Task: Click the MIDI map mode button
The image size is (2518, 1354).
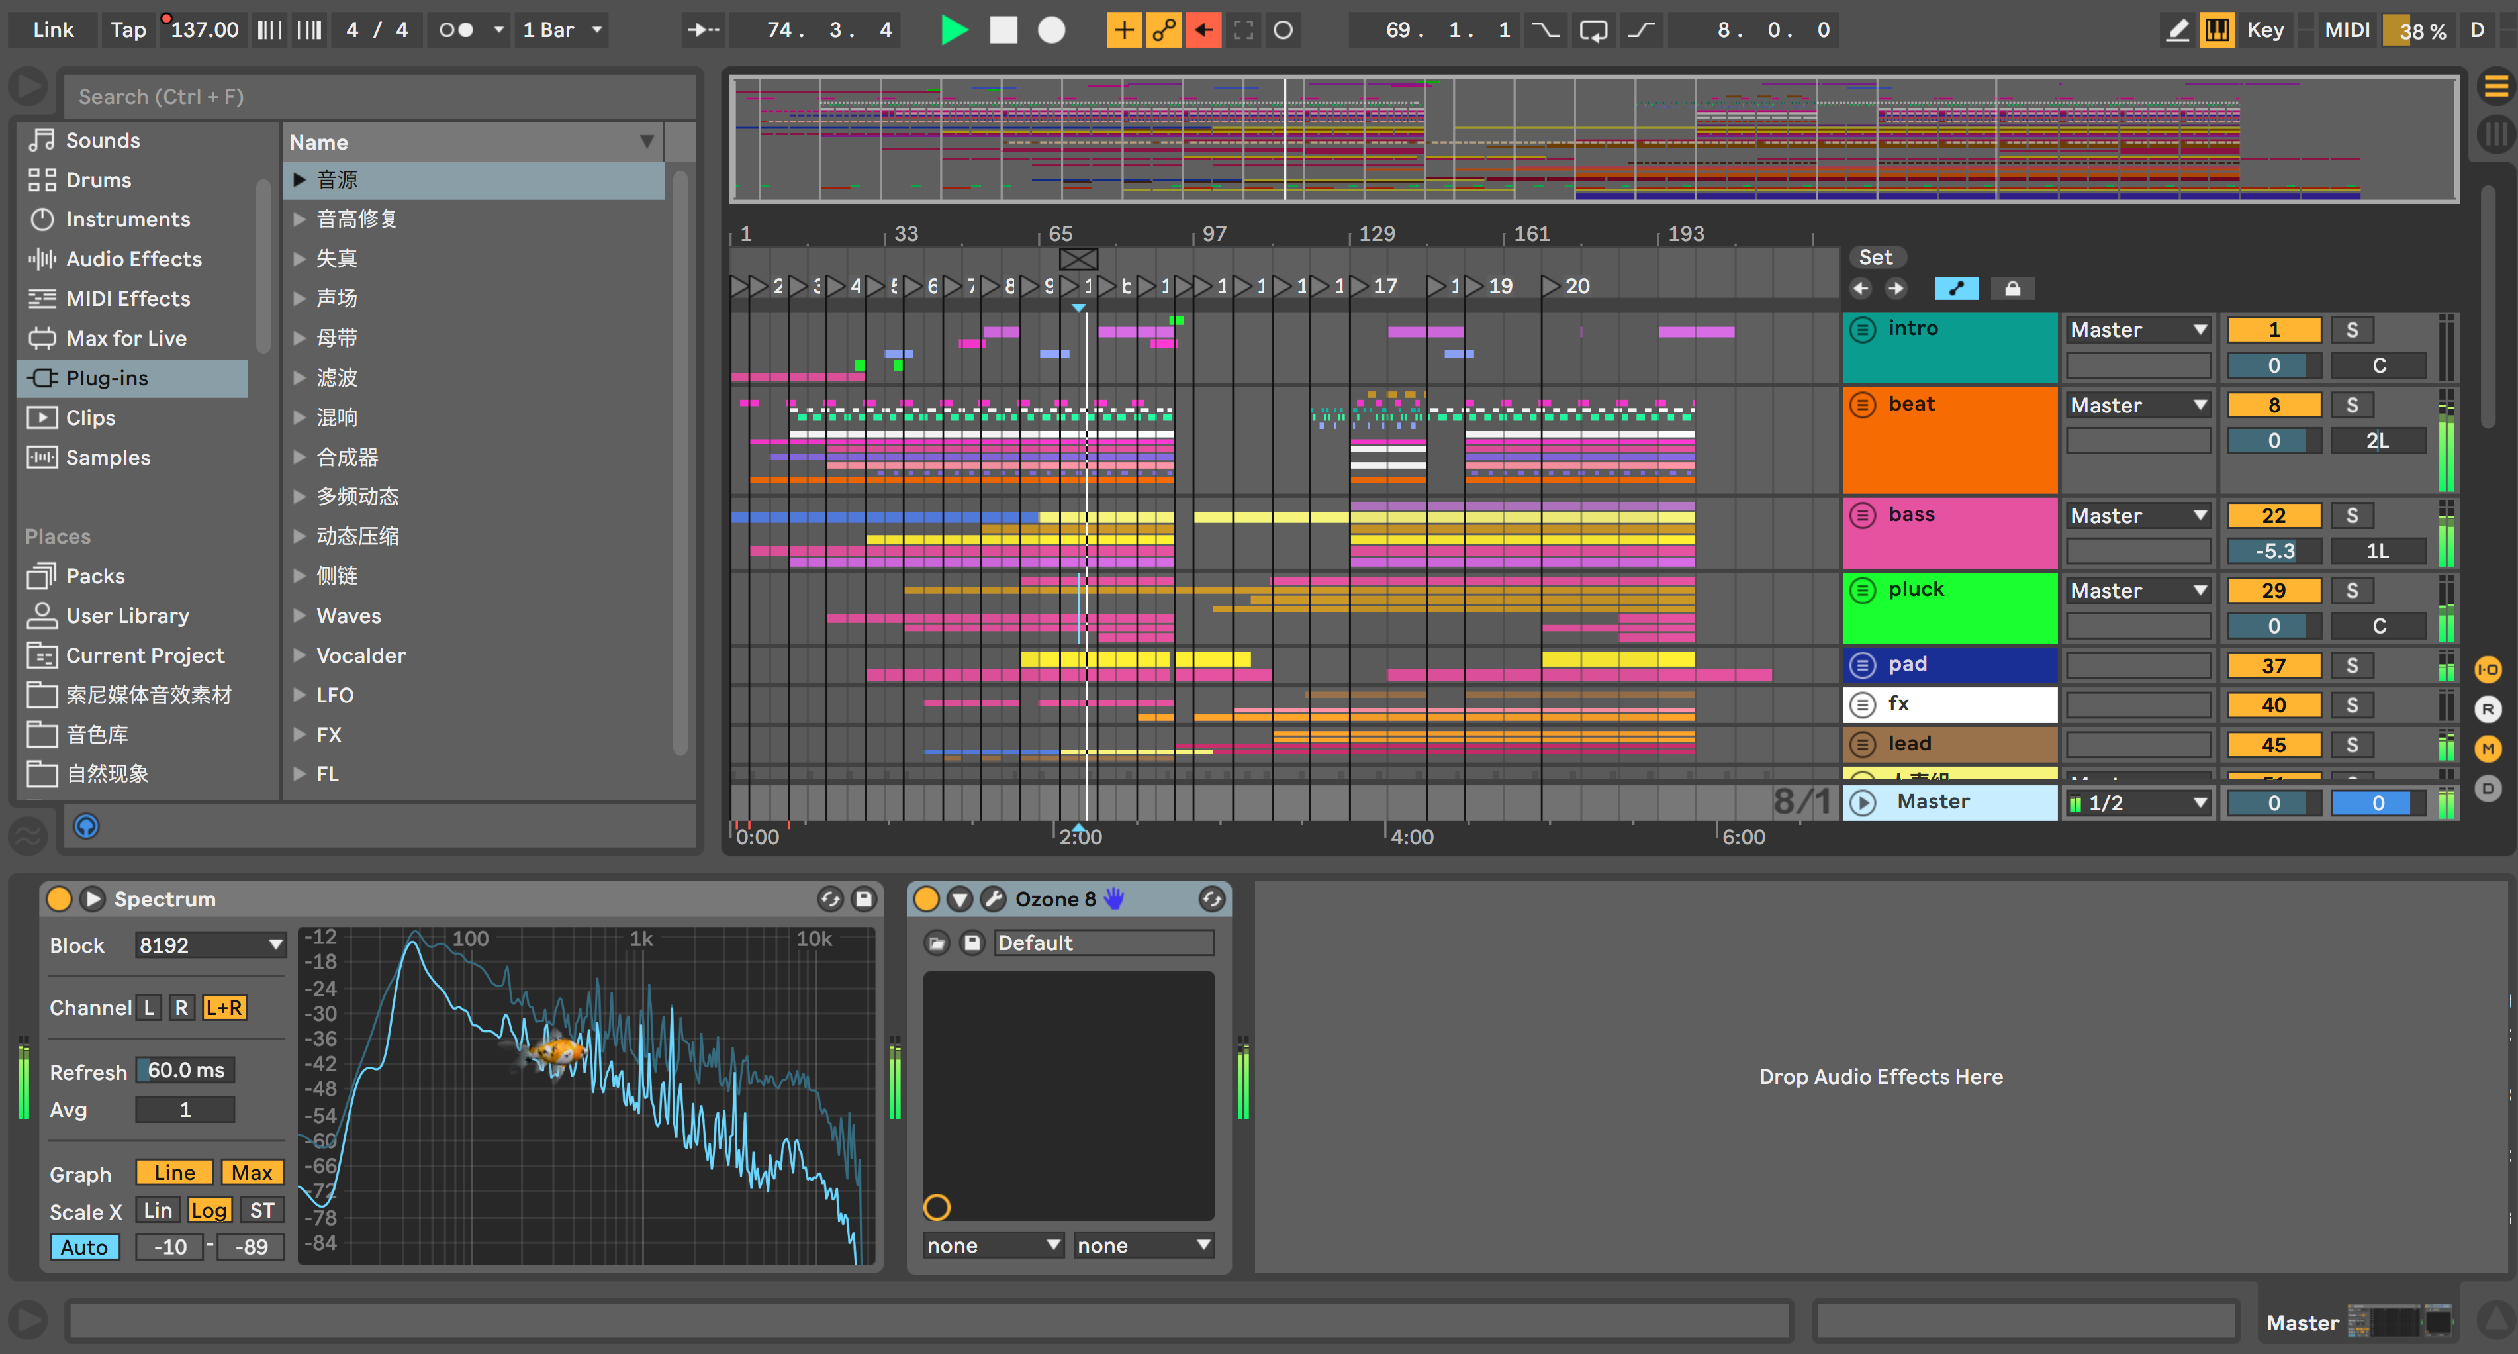Action: pos(2346,30)
